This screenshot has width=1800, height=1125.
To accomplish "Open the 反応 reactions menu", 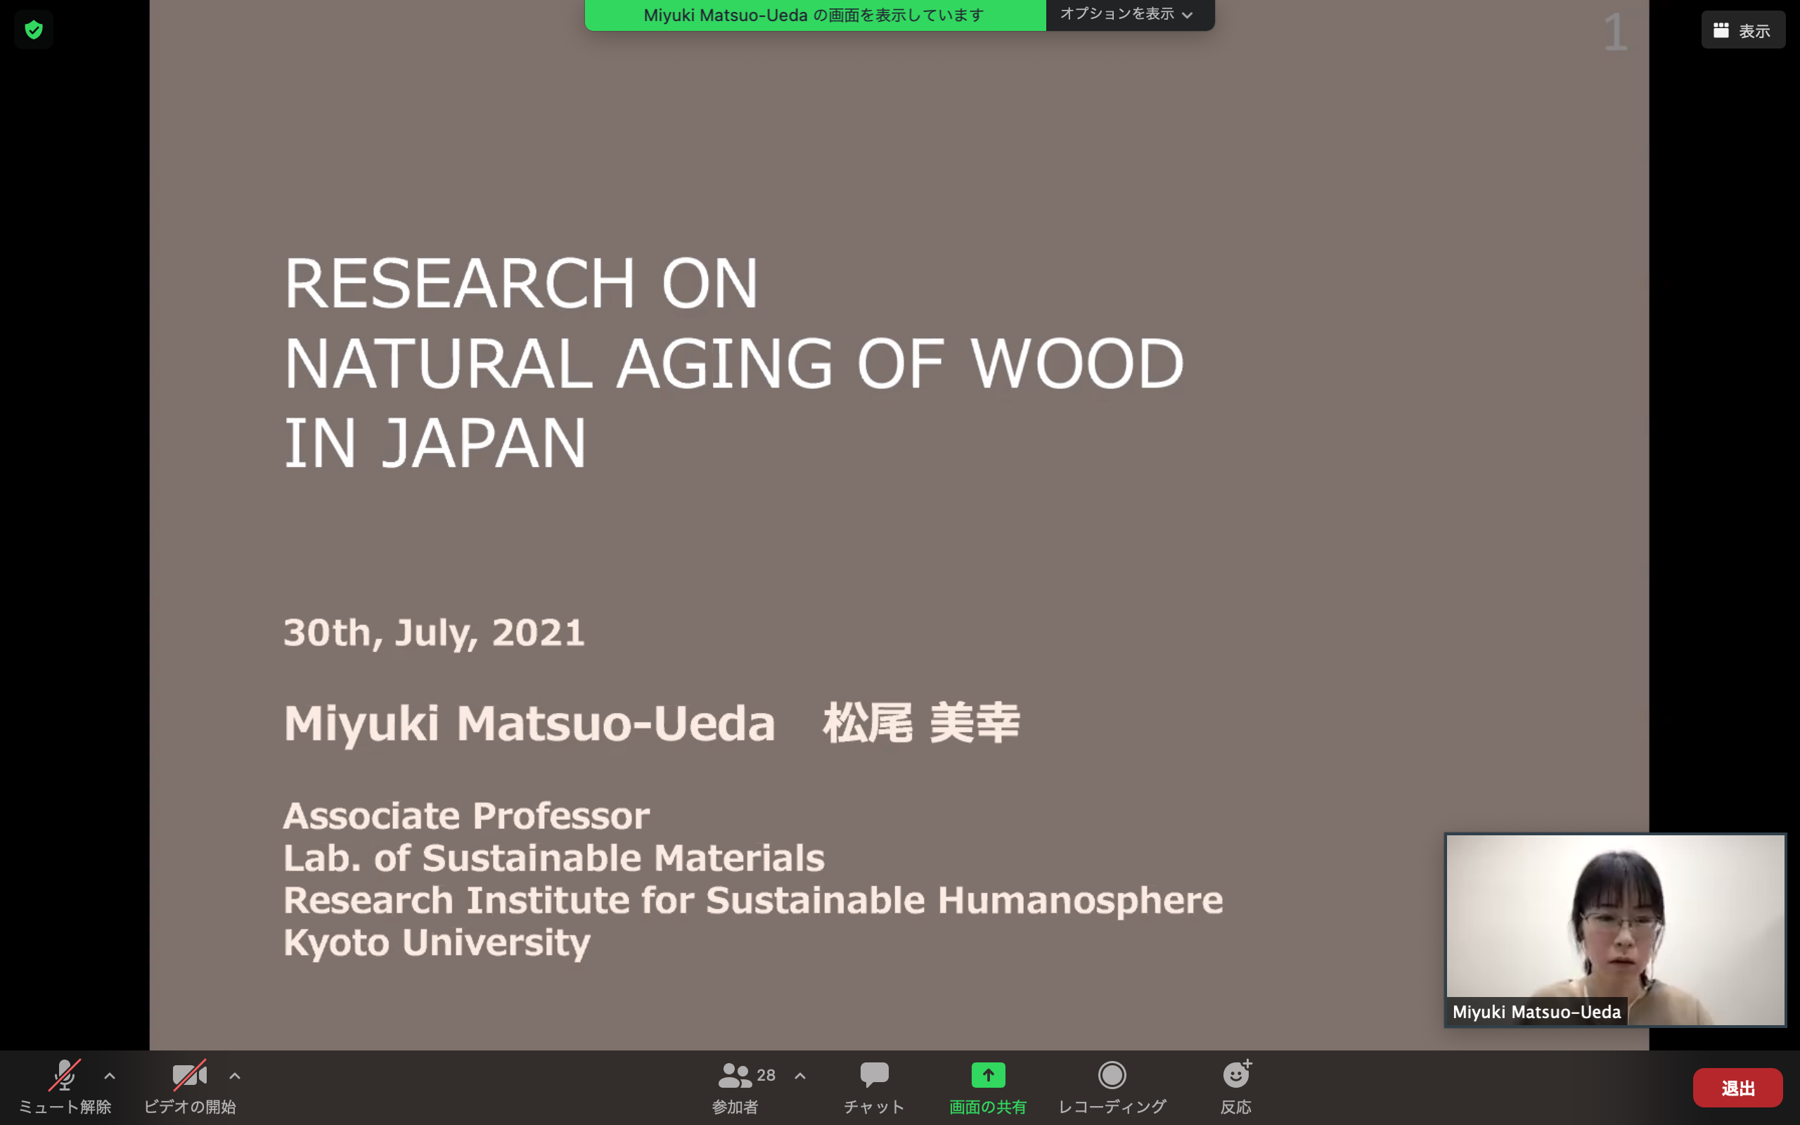I will (x=1236, y=1087).
